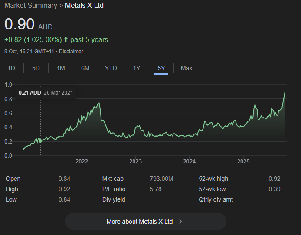
Task: Select the 5D time range tab
Action: click(x=36, y=69)
